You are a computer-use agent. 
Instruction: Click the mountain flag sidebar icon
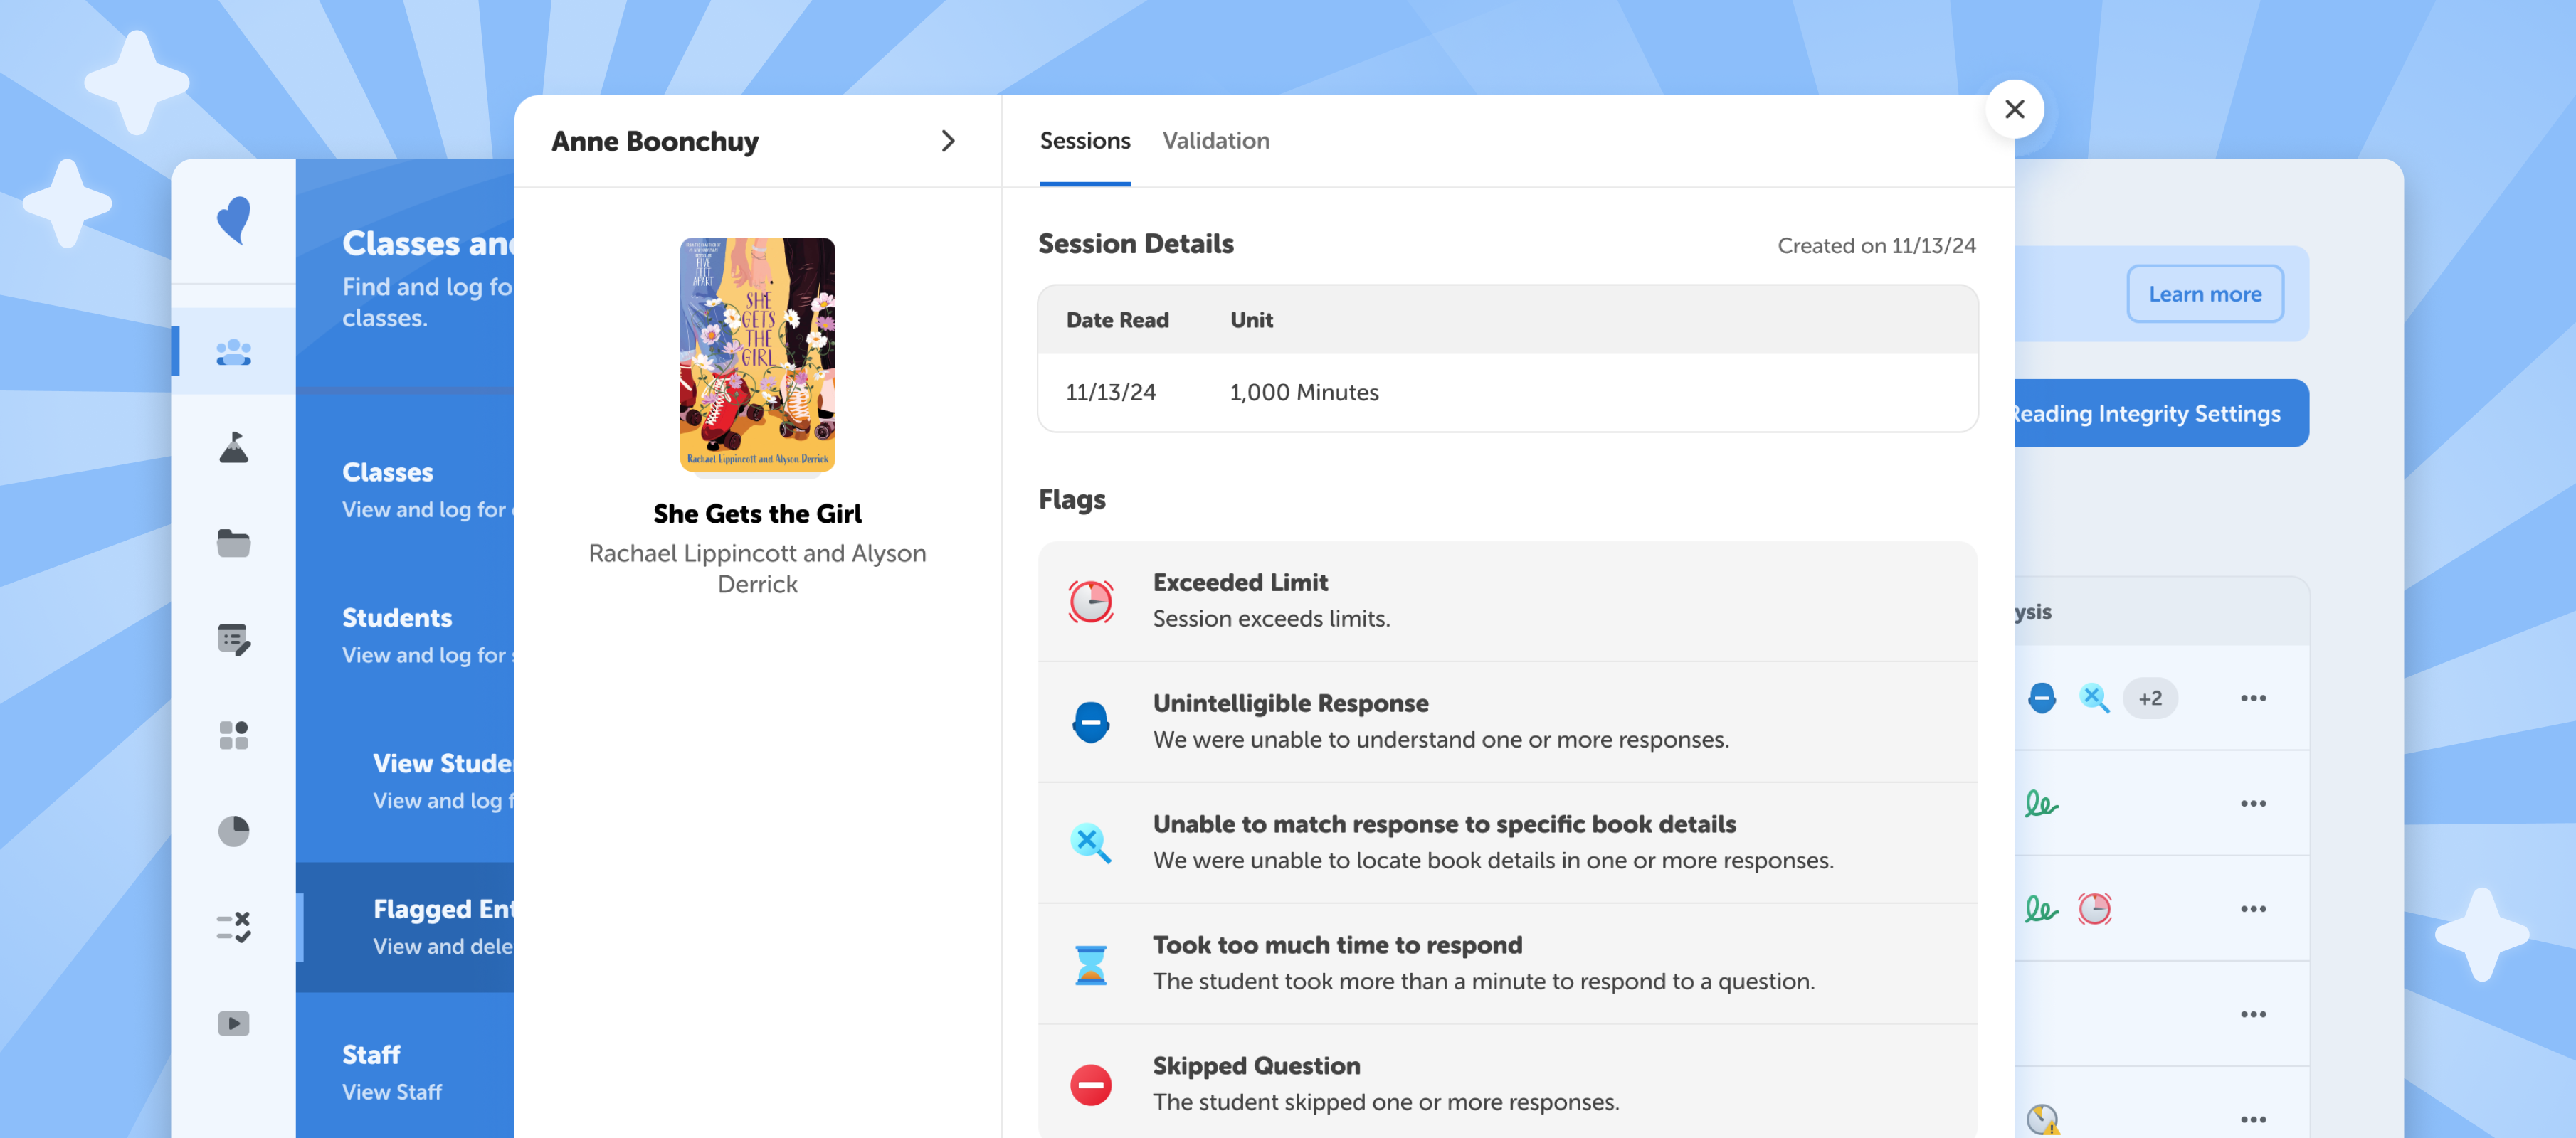click(x=233, y=447)
